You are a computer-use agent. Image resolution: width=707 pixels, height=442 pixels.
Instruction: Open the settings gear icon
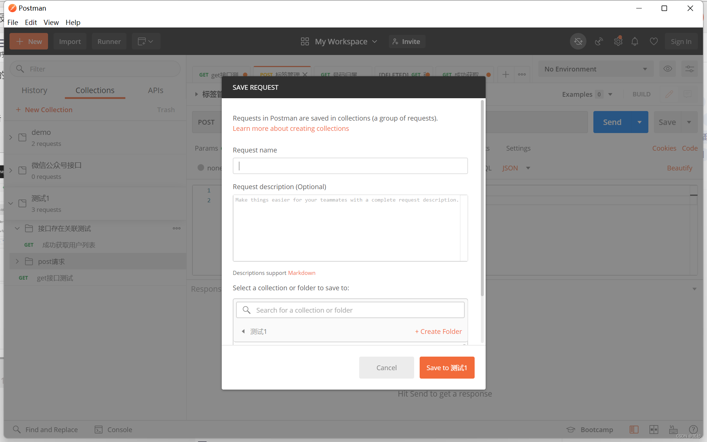click(618, 41)
